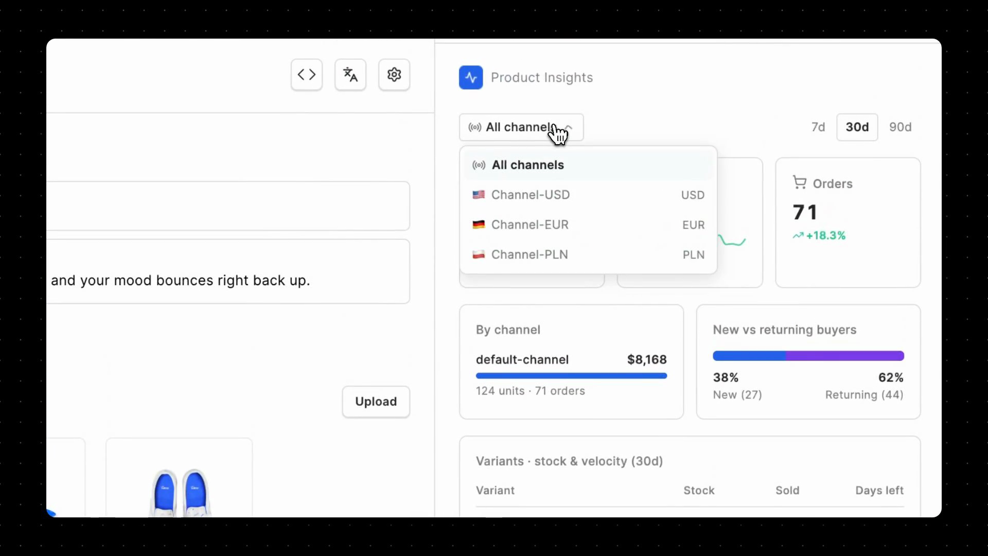Click the $8,168 revenue value
The height and width of the screenshot is (556, 988).
pos(647,359)
